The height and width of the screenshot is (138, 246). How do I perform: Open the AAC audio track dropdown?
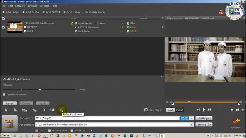point(122,27)
